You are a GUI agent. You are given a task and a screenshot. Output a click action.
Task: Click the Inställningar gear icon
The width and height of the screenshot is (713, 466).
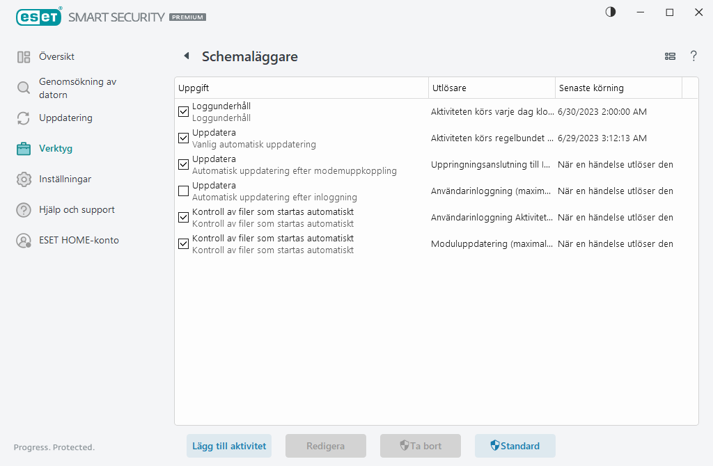[x=24, y=179]
